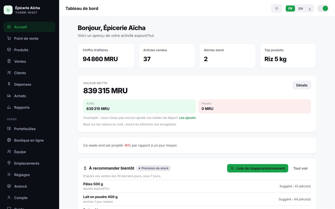Click the Épicerie Aïcha cart logo icon
The width and height of the screenshot is (335, 209).
pyautogui.click(x=8, y=10)
